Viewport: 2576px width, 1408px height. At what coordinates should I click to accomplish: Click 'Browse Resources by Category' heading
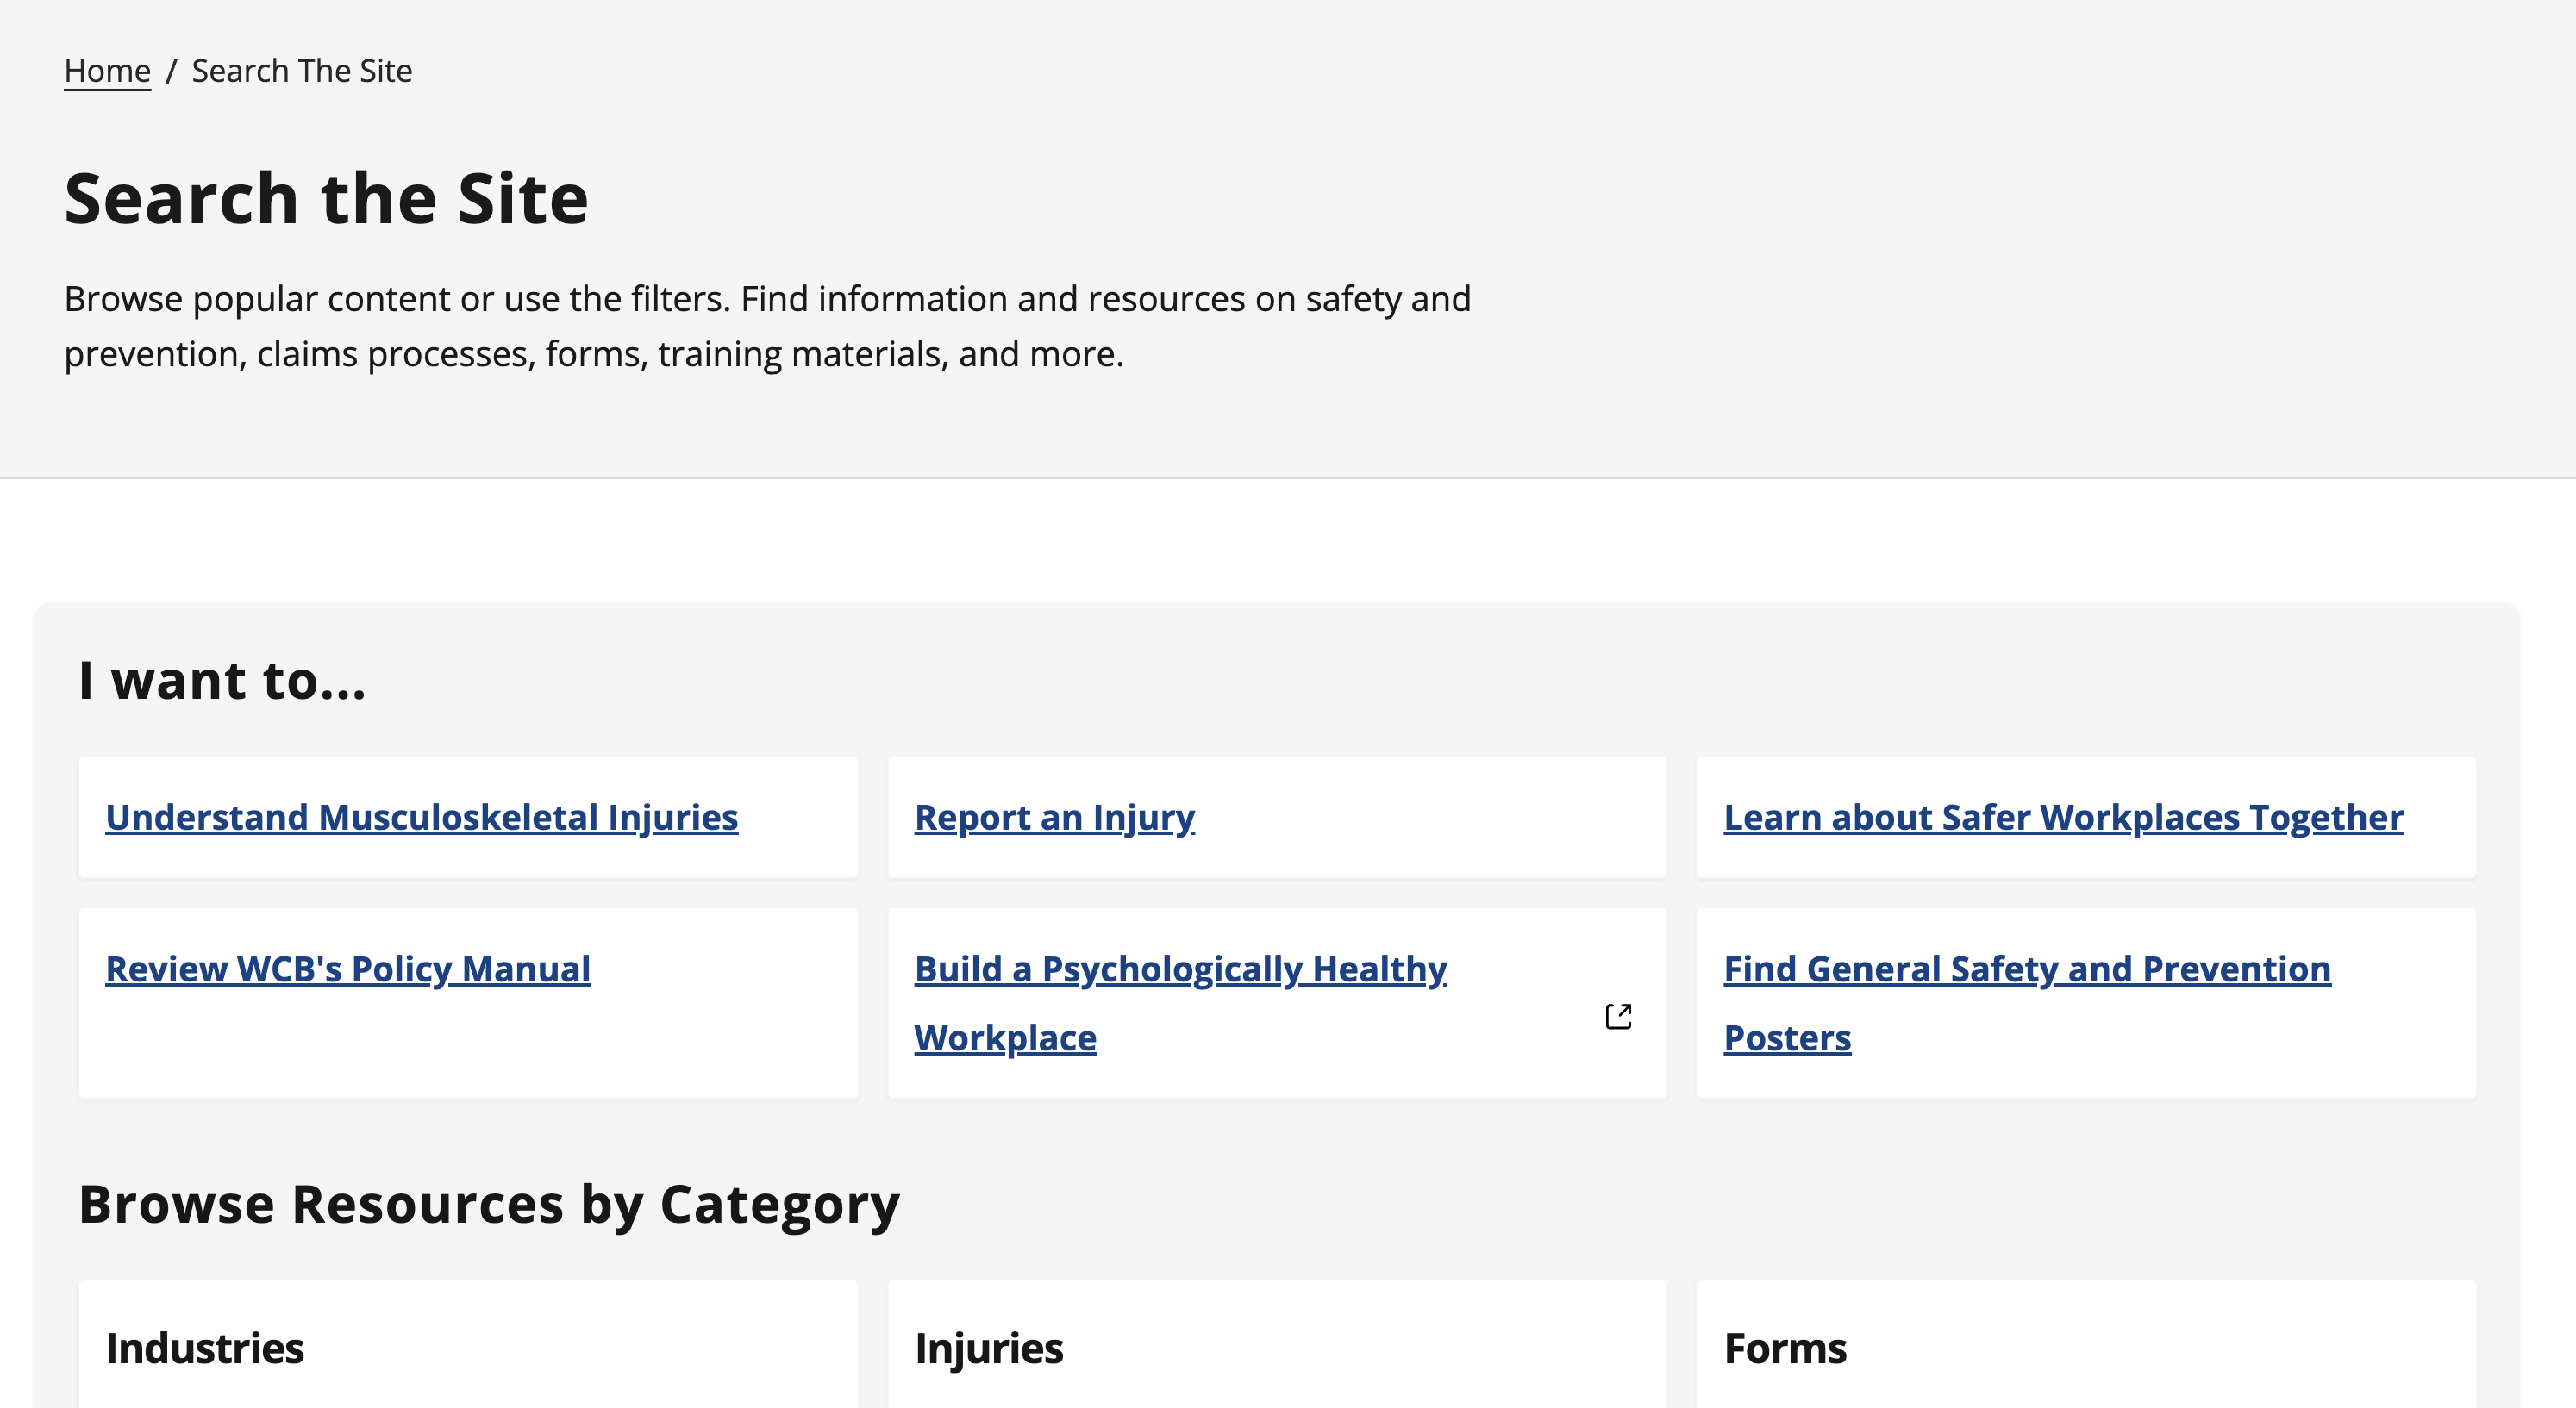tap(489, 1206)
